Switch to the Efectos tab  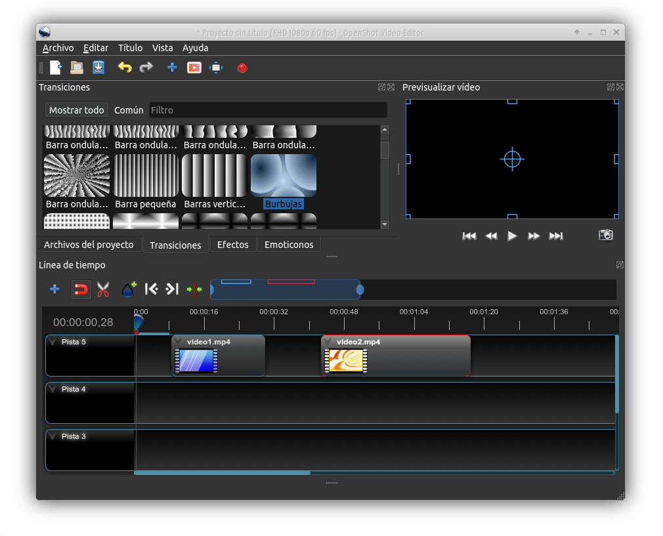232,243
